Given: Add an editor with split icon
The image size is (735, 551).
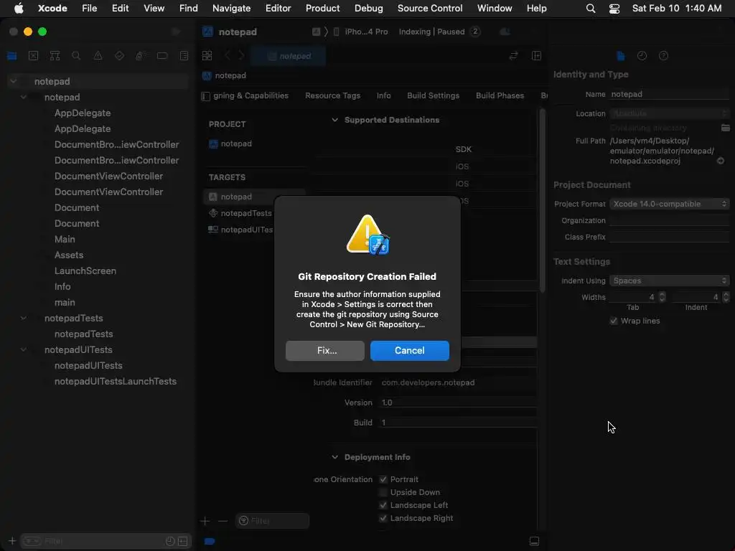Looking at the screenshot, I should (536, 56).
